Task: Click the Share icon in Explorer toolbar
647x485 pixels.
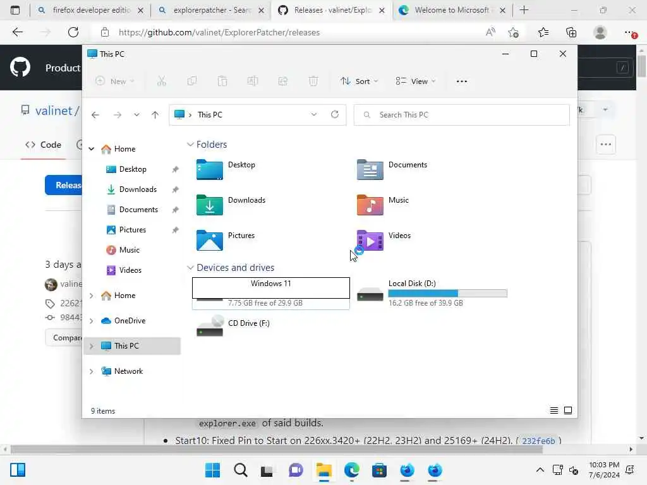Action: (x=283, y=81)
